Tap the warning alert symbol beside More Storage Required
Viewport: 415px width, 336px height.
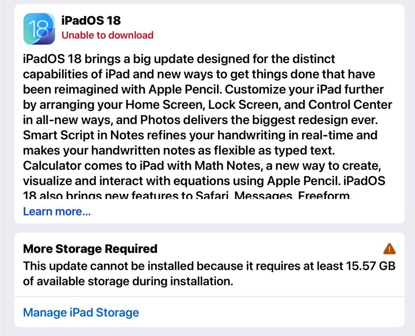389,249
